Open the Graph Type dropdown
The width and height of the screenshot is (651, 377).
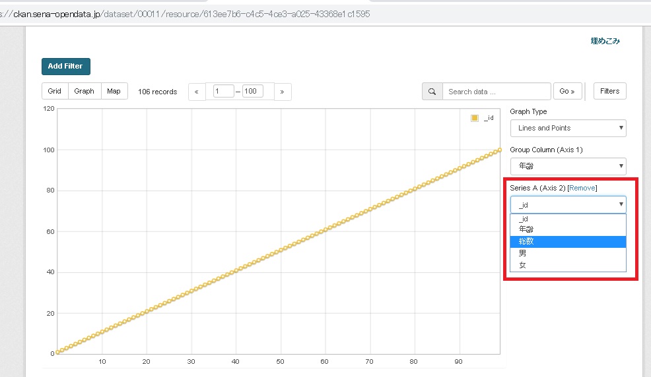point(568,128)
